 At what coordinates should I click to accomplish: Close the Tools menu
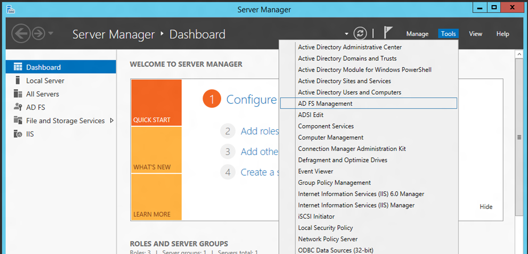pyautogui.click(x=448, y=34)
